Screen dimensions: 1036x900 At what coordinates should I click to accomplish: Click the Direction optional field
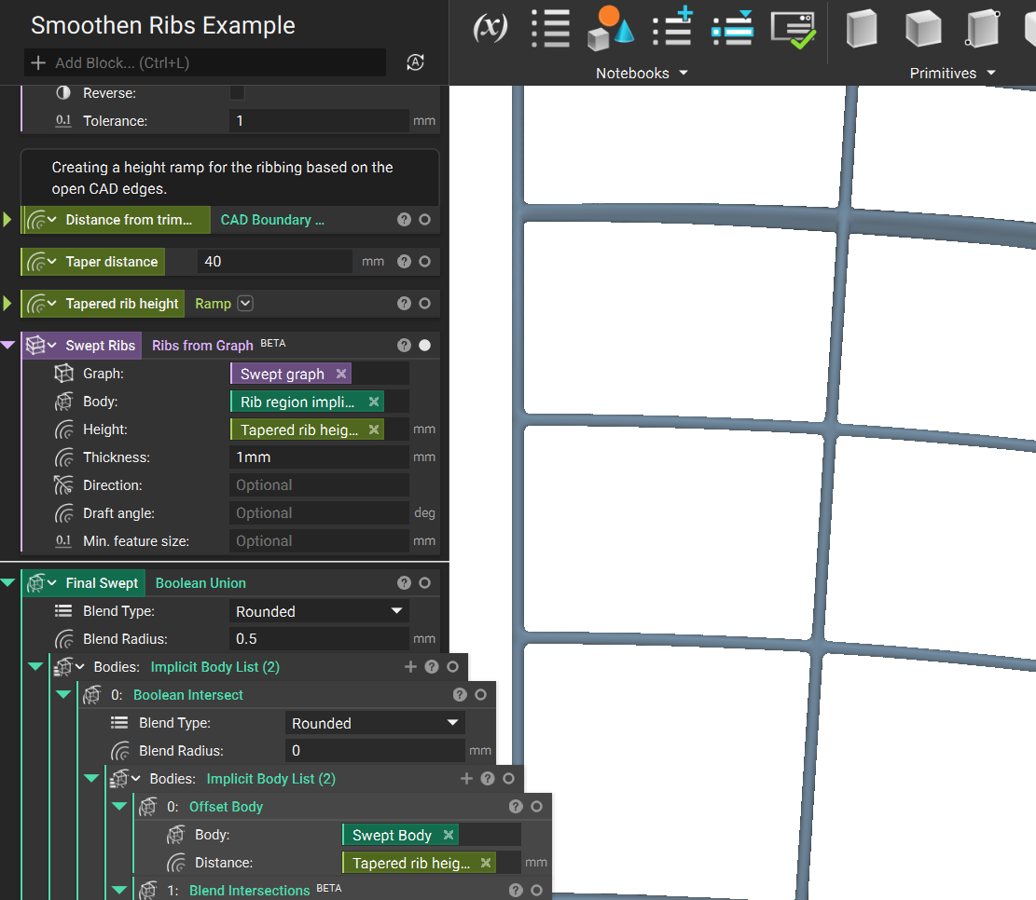point(319,485)
